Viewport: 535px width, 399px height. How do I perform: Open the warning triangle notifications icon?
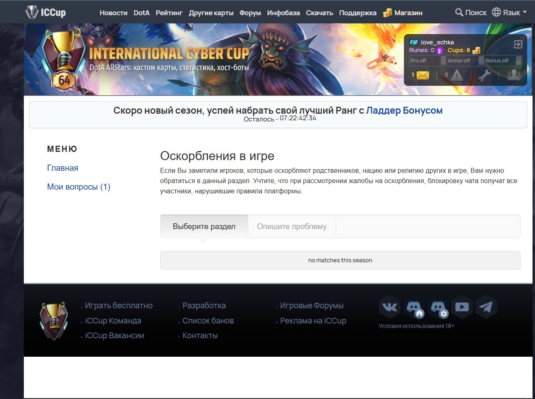[x=457, y=75]
